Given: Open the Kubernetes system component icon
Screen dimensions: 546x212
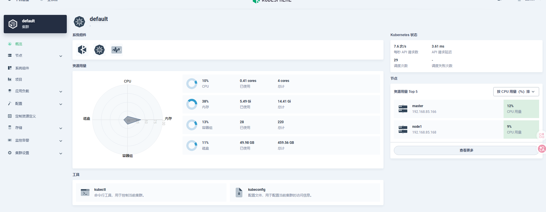Looking at the screenshot, I should 99,50.
